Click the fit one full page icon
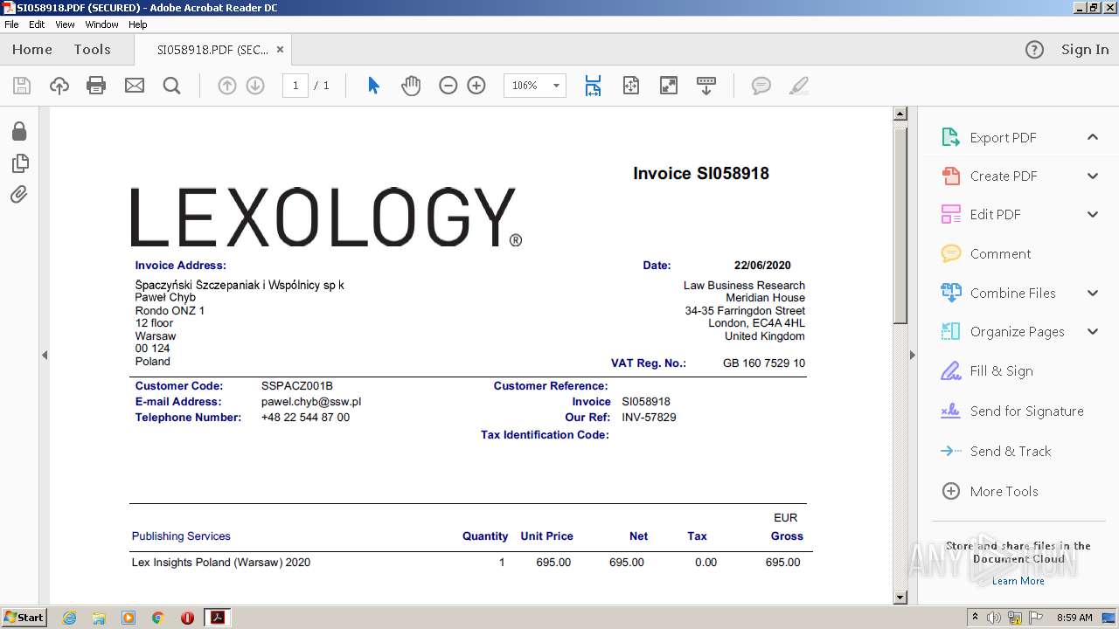This screenshot has height=629, width=1119. (631, 86)
